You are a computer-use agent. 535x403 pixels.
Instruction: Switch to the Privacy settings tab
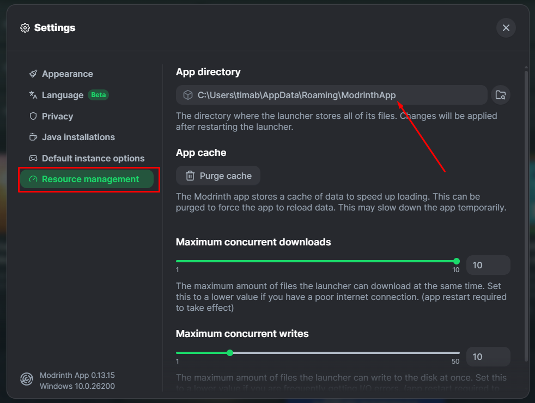tap(87, 116)
